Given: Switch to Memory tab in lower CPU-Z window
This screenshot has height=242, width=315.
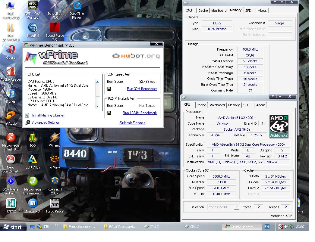Looking at the screenshot, I should tap(234, 105).
